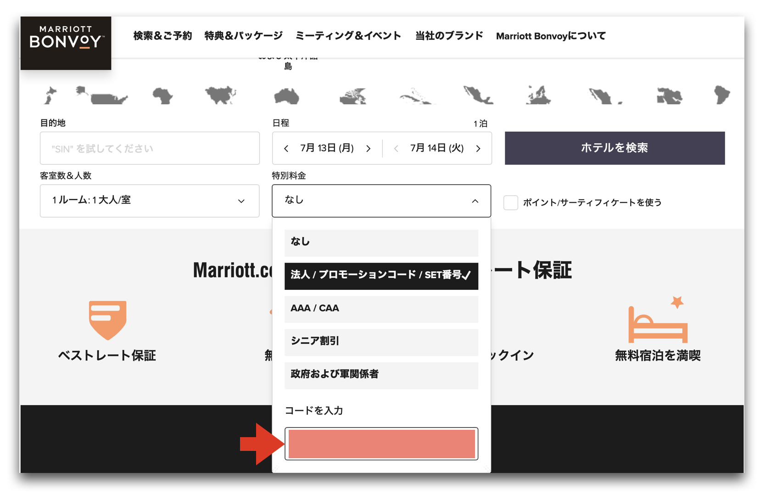Screen dimensions: 760x495
Task: Select 政府および軍関係者 rate option
Action: (381, 375)
